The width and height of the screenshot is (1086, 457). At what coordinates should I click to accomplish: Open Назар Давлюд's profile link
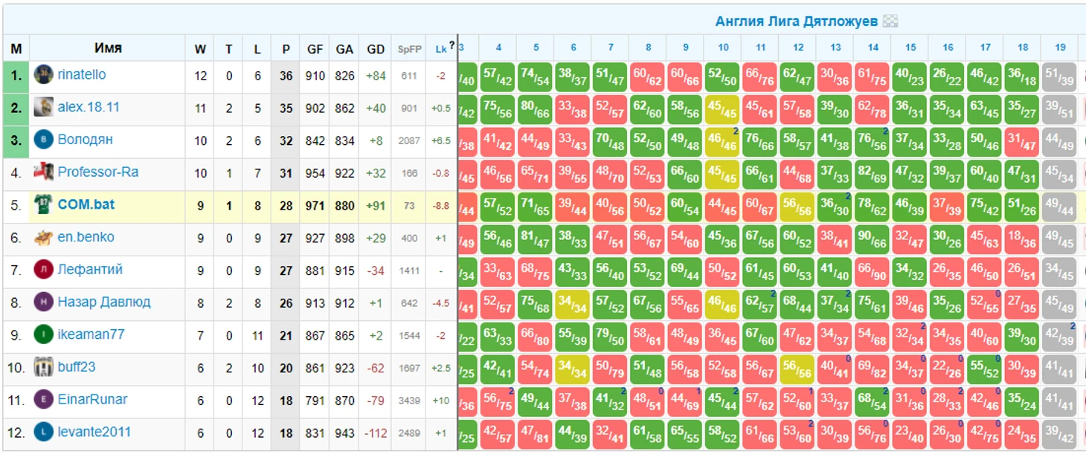coord(104,302)
